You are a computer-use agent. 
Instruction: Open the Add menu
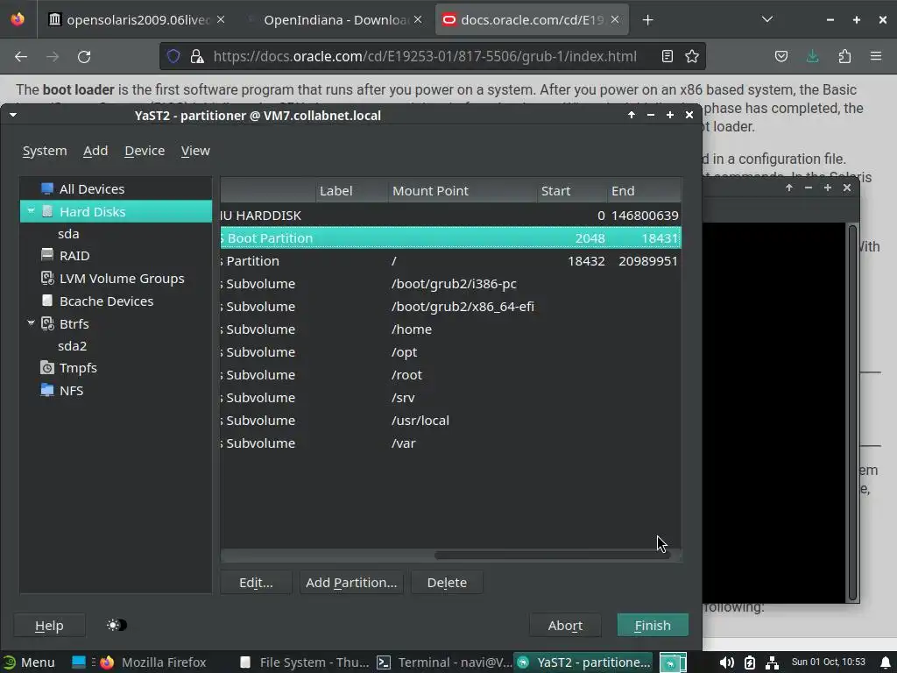[x=95, y=151]
